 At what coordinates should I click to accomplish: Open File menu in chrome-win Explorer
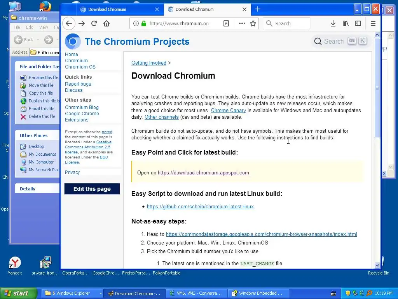point(17,27)
